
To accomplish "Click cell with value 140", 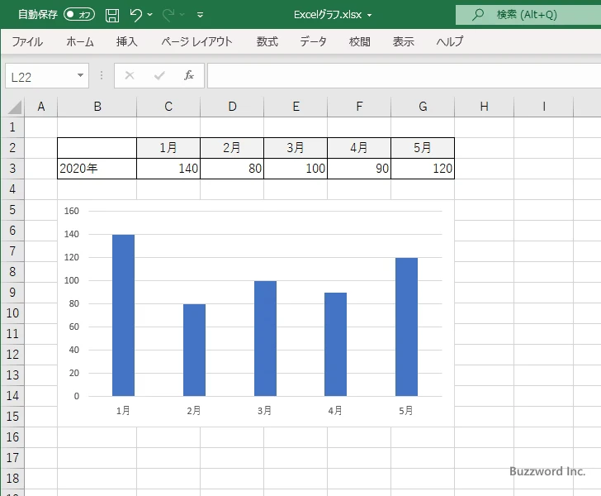I will pos(168,169).
